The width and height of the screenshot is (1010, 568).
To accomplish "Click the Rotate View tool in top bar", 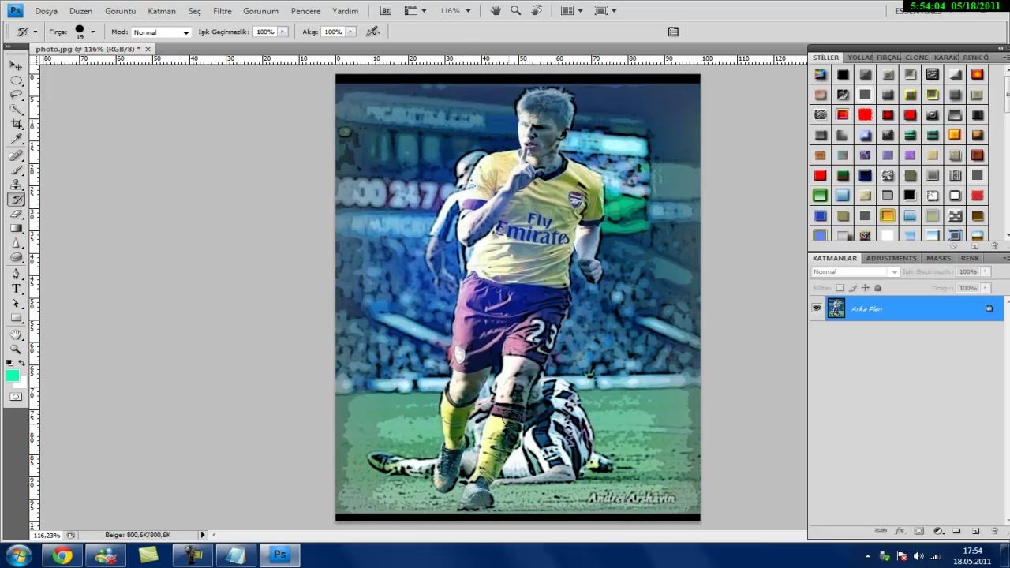I will [537, 11].
